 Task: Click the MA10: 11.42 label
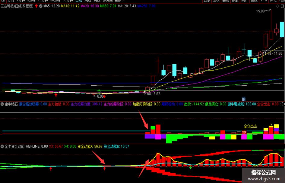pyautogui.click(x=70, y=6)
